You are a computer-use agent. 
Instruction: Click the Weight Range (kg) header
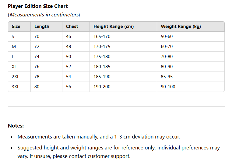[191, 26]
